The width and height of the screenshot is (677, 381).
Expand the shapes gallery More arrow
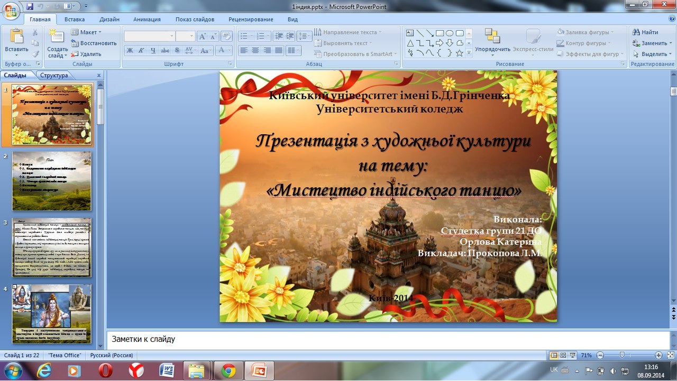(469, 53)
